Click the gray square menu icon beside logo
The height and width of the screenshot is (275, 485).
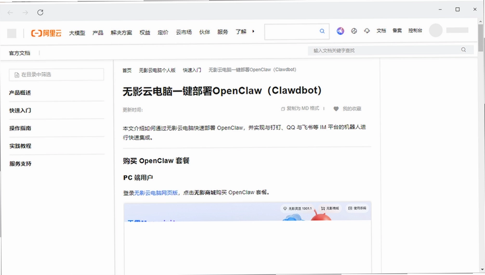(x=12, y=33)
